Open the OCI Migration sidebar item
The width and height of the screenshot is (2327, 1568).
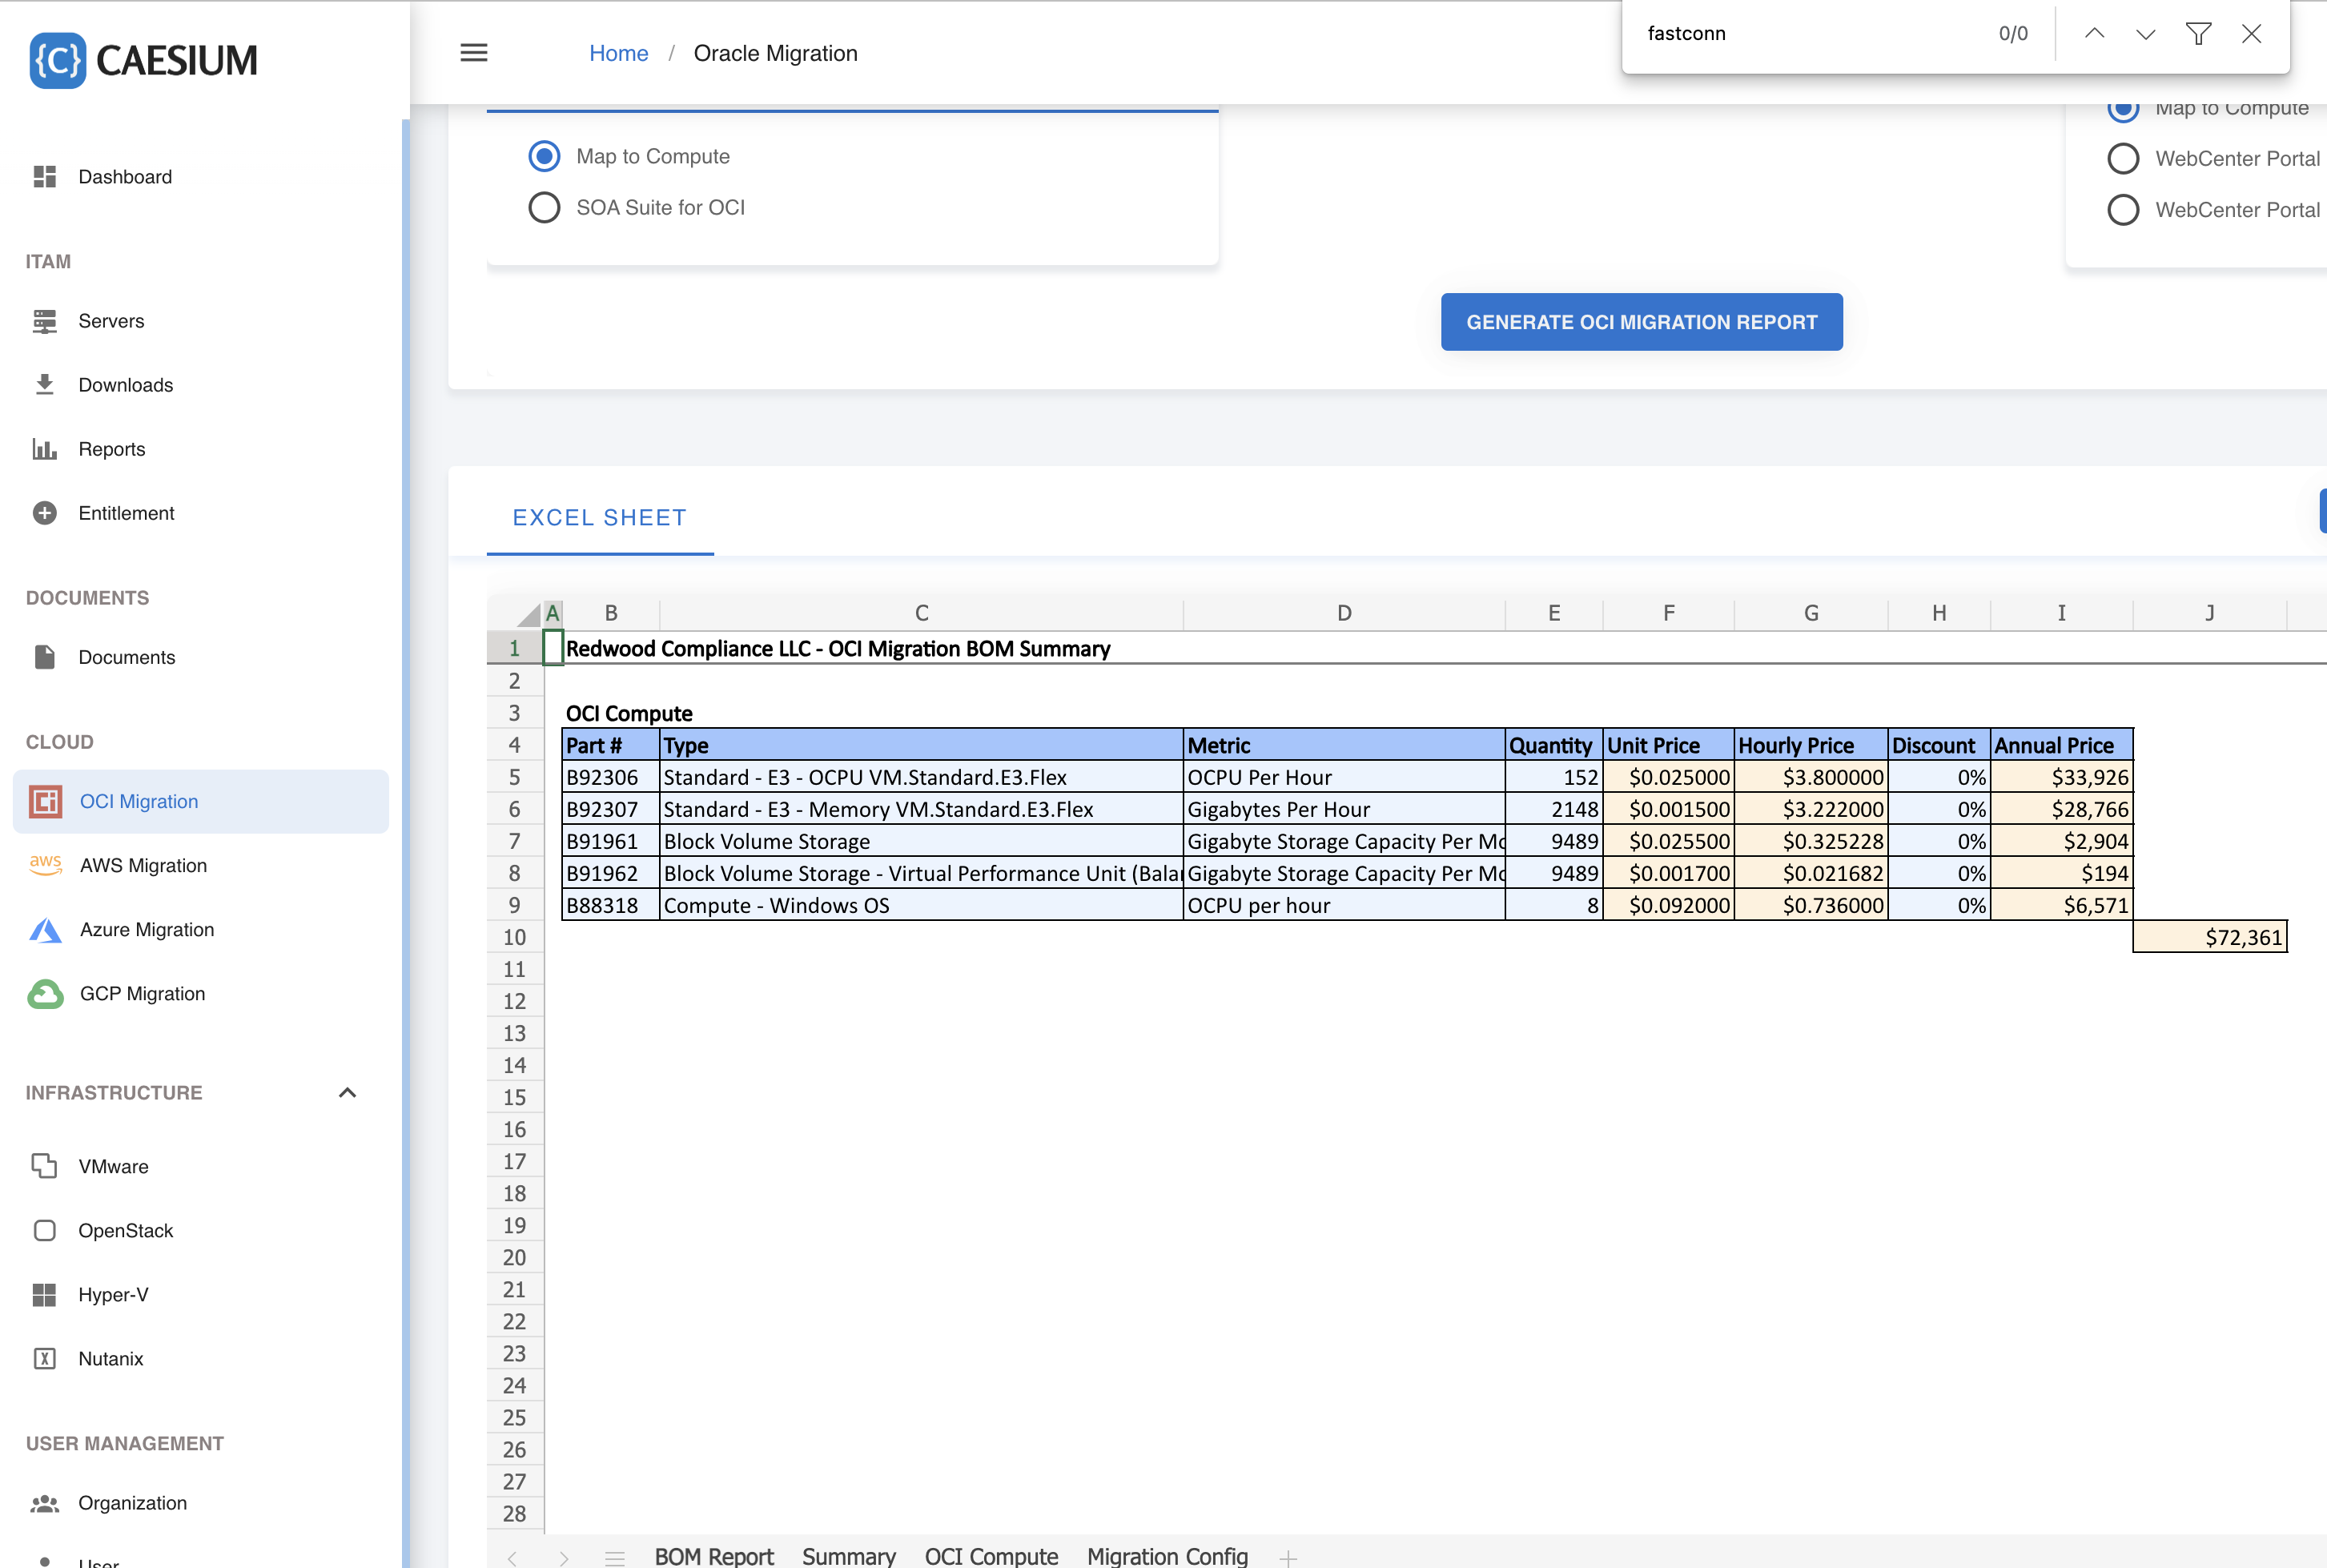click(x=201, y=801)
